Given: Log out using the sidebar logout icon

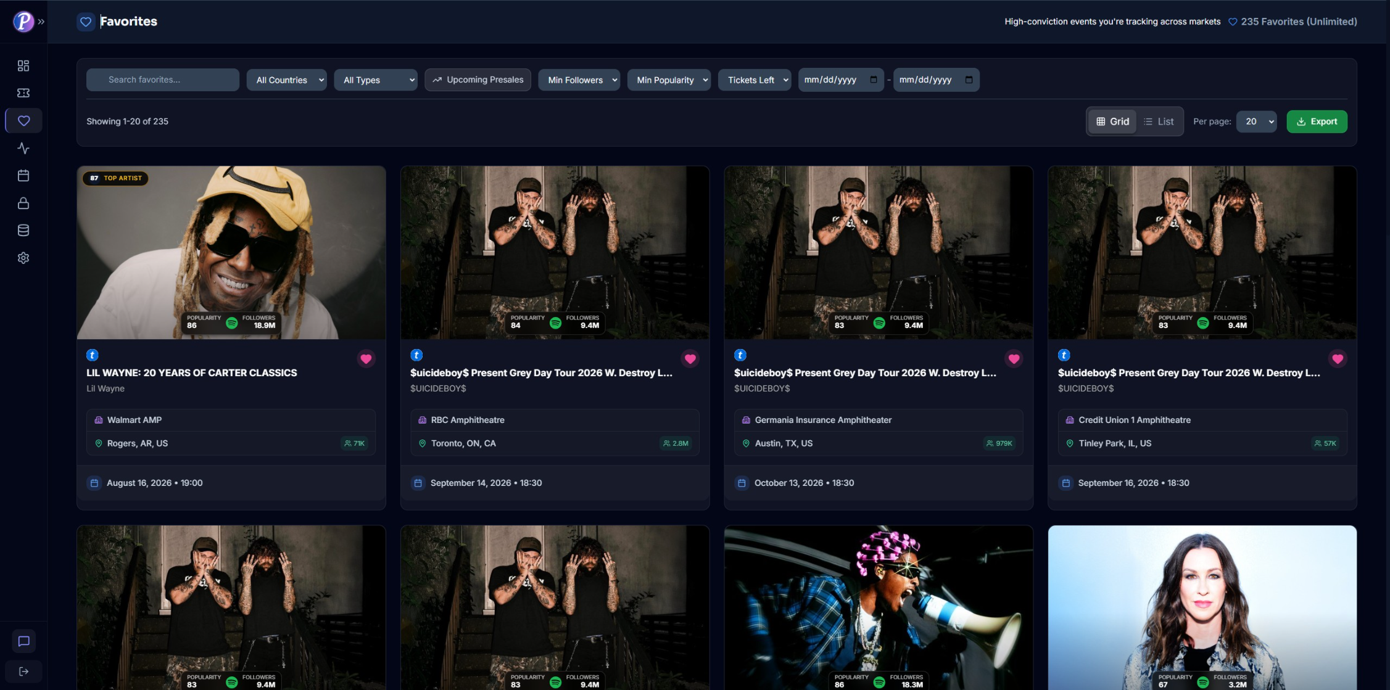Looking at the screenshot, I should coord(23,672).
